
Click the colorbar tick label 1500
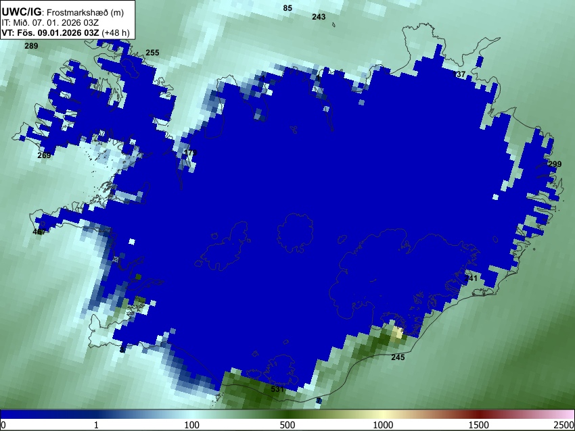478,425
